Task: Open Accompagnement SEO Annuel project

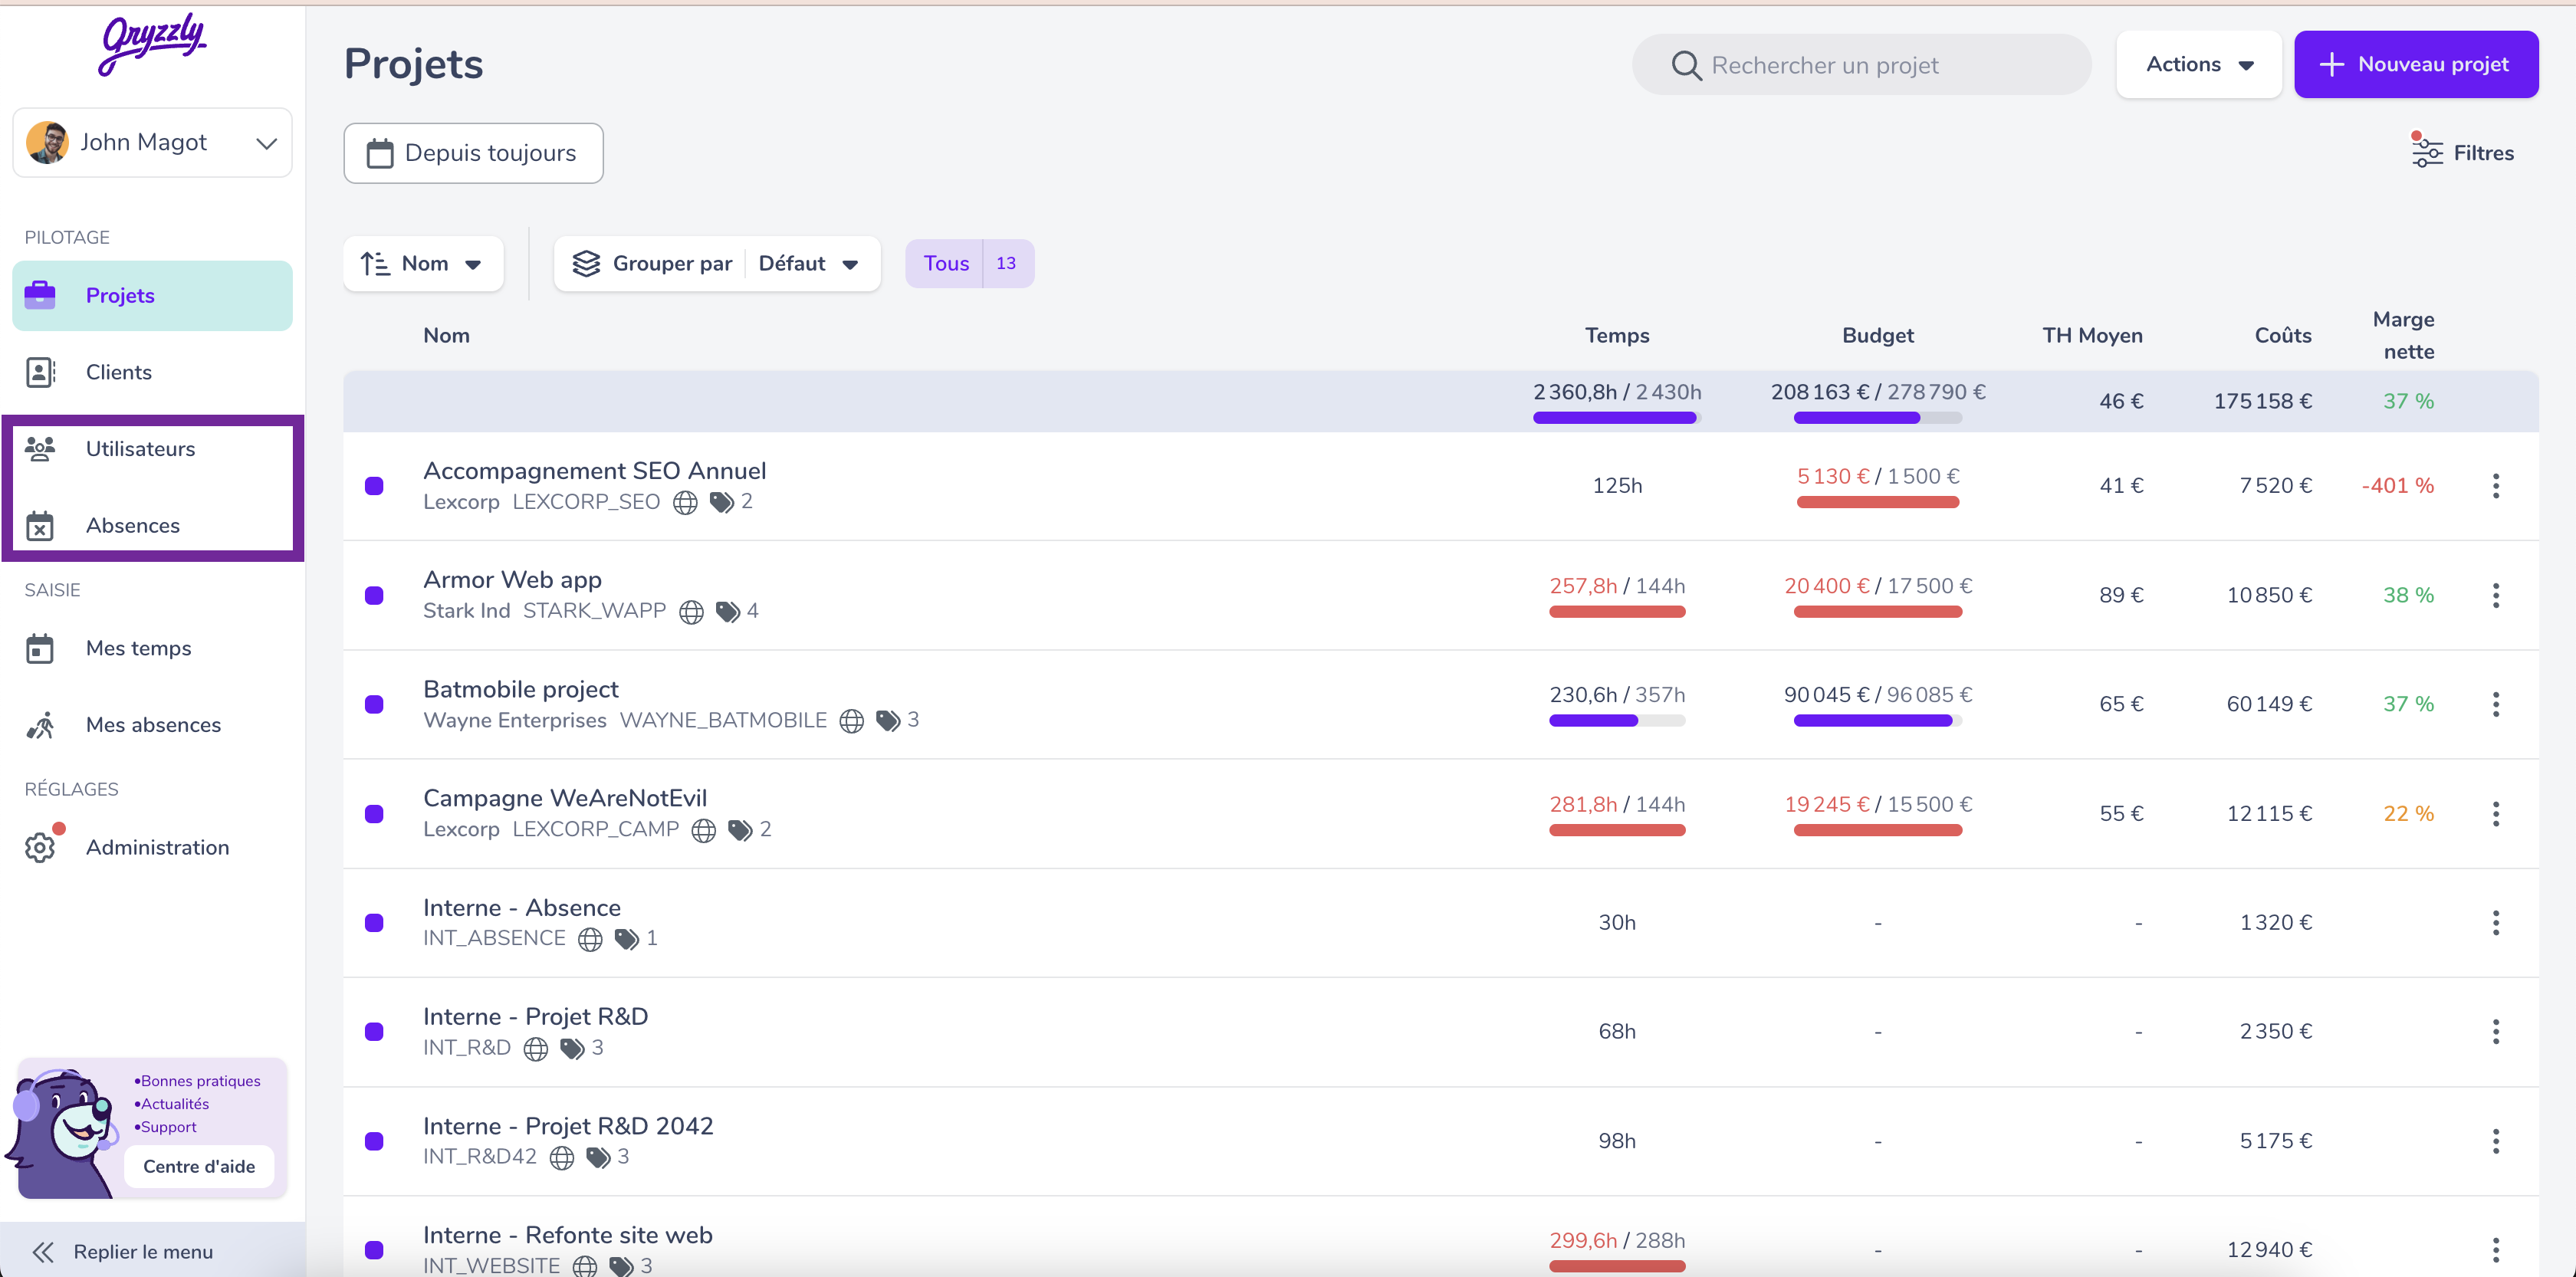Action: tap(594, 471)
